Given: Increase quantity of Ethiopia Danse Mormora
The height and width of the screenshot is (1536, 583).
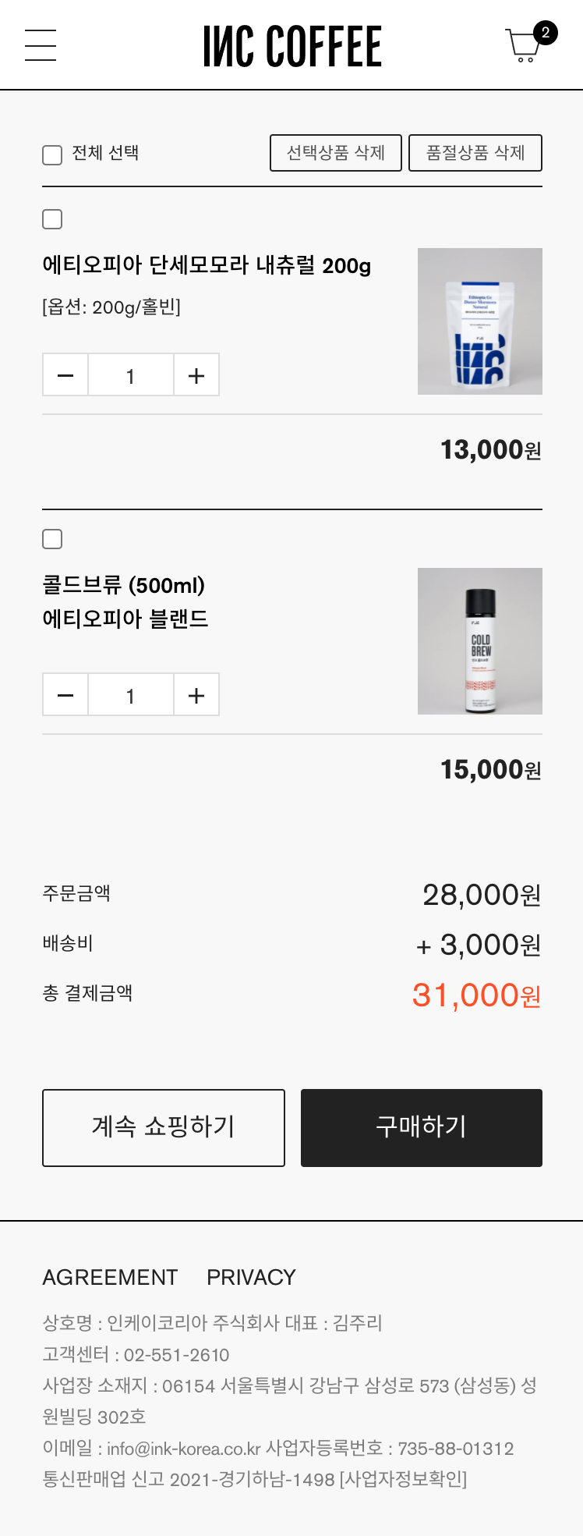Looking at the screenshot, I should 196,375.
